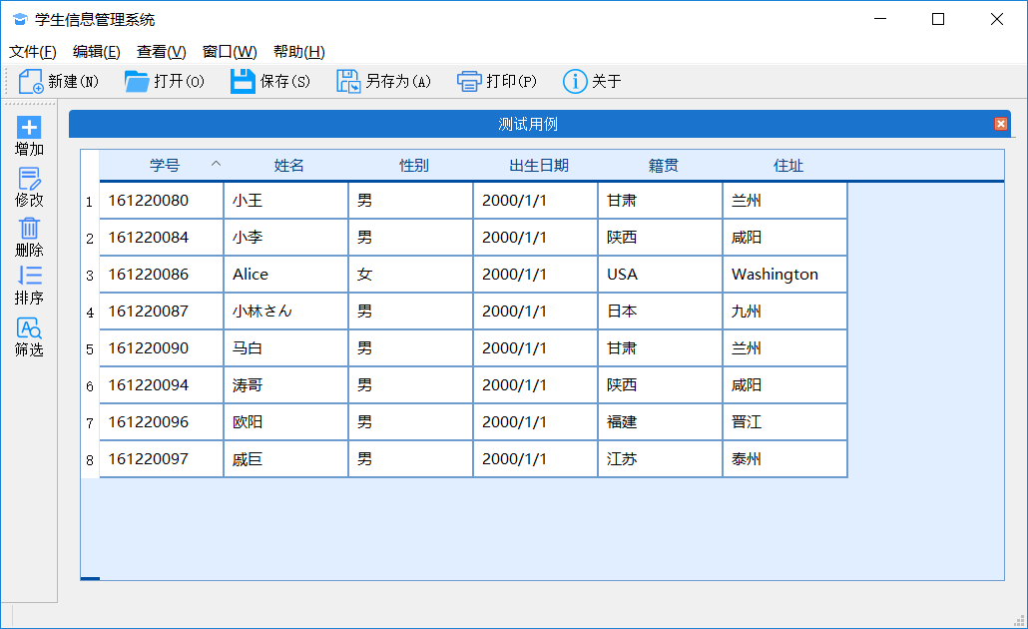Open the 查看(V) menu
This screenshot has width=1028, height=629.
[161, 52]
